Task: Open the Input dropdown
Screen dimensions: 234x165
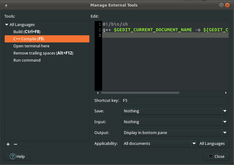Action: tap(175, 122)
